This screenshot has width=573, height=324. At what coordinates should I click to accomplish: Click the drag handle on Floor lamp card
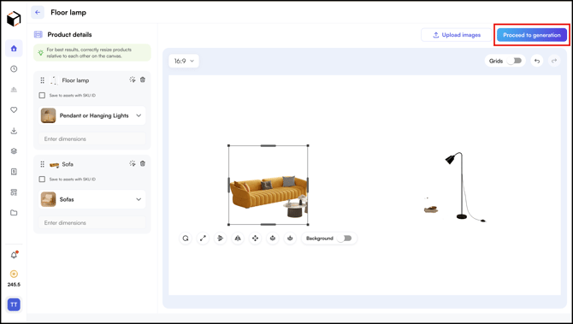coord(43,80)
